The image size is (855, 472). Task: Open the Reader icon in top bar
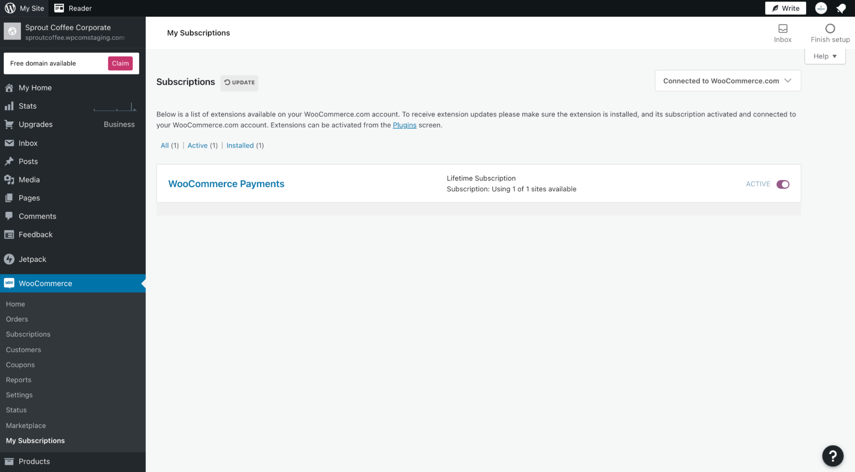59,8
